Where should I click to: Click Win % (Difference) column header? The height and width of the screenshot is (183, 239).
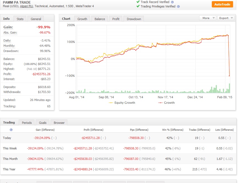point(173,130)
